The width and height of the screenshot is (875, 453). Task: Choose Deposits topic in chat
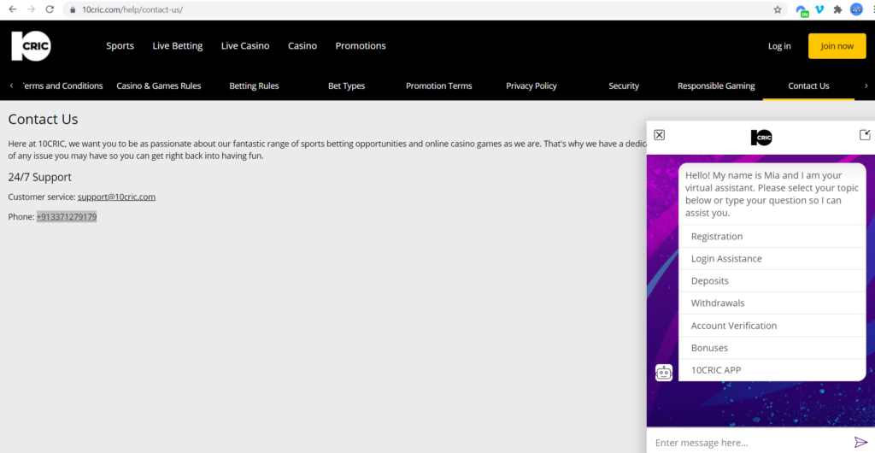tap(772, 281)
